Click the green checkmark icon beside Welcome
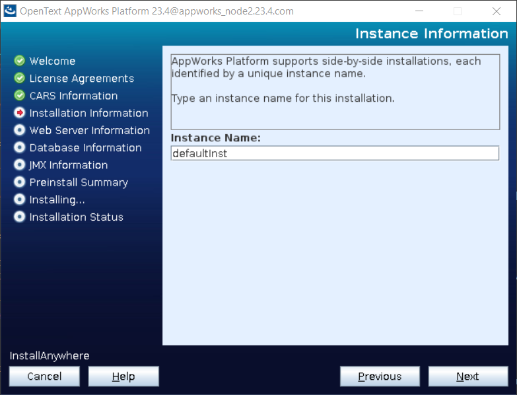 (19, 61)
